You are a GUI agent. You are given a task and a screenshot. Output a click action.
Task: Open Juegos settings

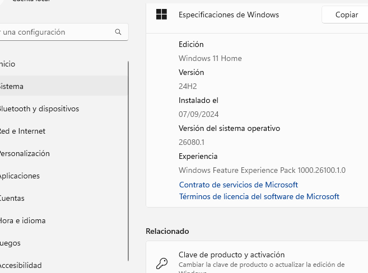pos(64,243)
